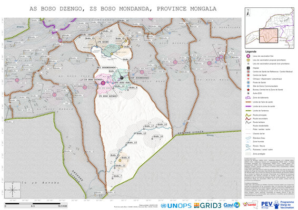Viewport: 298px width, 210px height.
Task: Click the Route tertiaire legend line symbol
Action: click(248, 122)
